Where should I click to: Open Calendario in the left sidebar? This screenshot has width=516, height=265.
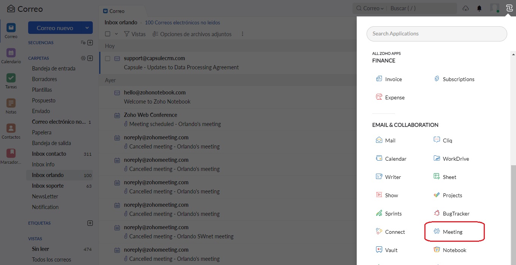click(11, 56)
